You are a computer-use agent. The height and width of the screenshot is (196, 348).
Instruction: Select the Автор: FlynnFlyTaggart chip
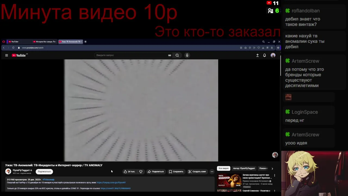click(x=244, y=169)
